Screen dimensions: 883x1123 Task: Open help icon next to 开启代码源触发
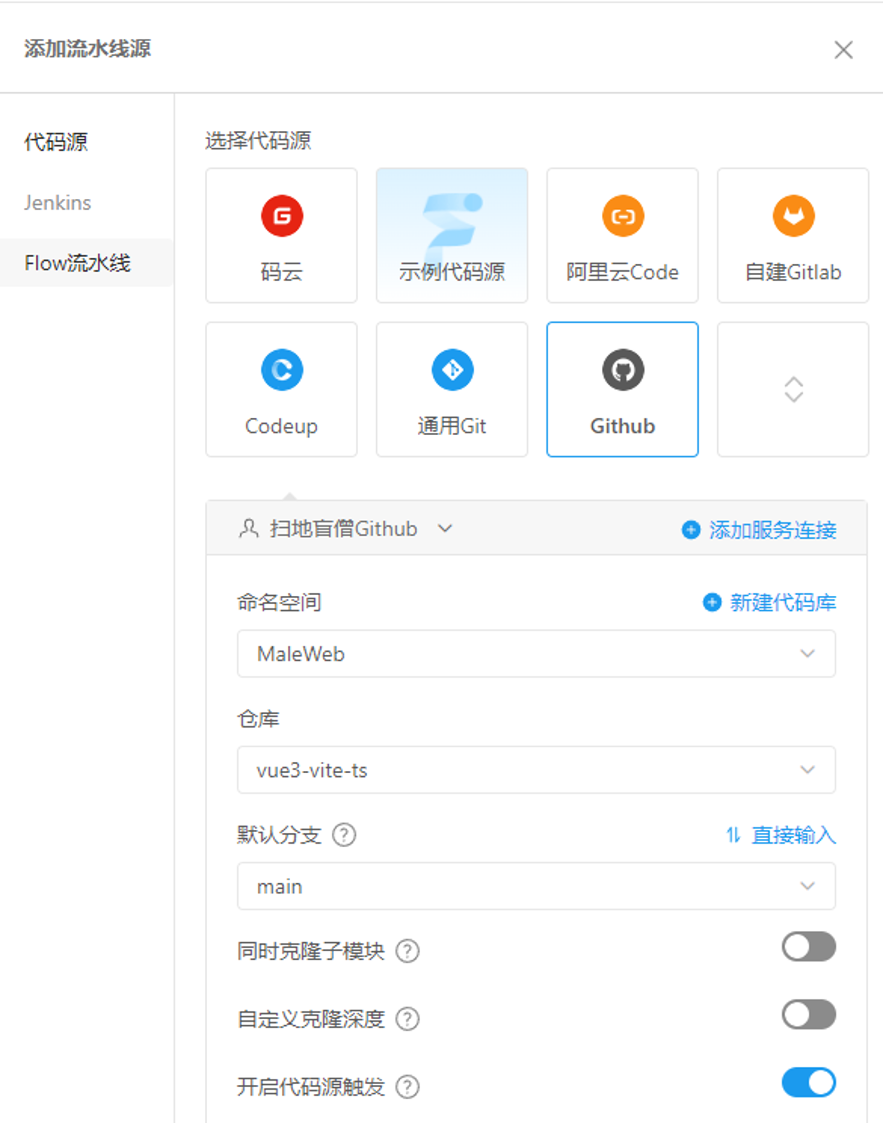coord(408,1087)
